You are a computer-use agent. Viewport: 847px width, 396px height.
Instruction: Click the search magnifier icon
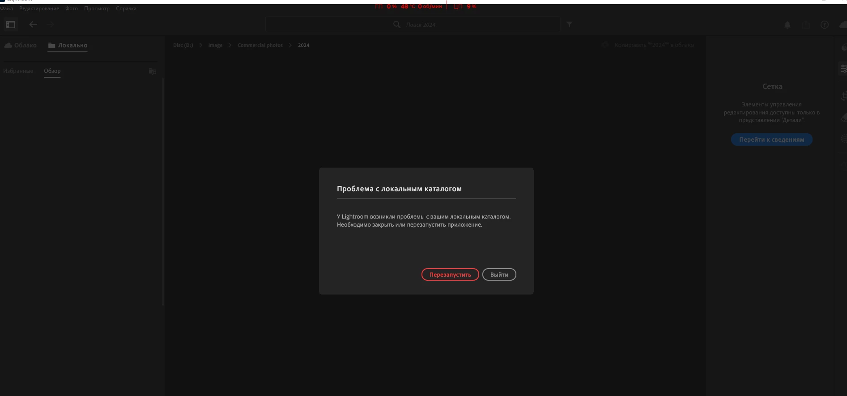[397, 25]
